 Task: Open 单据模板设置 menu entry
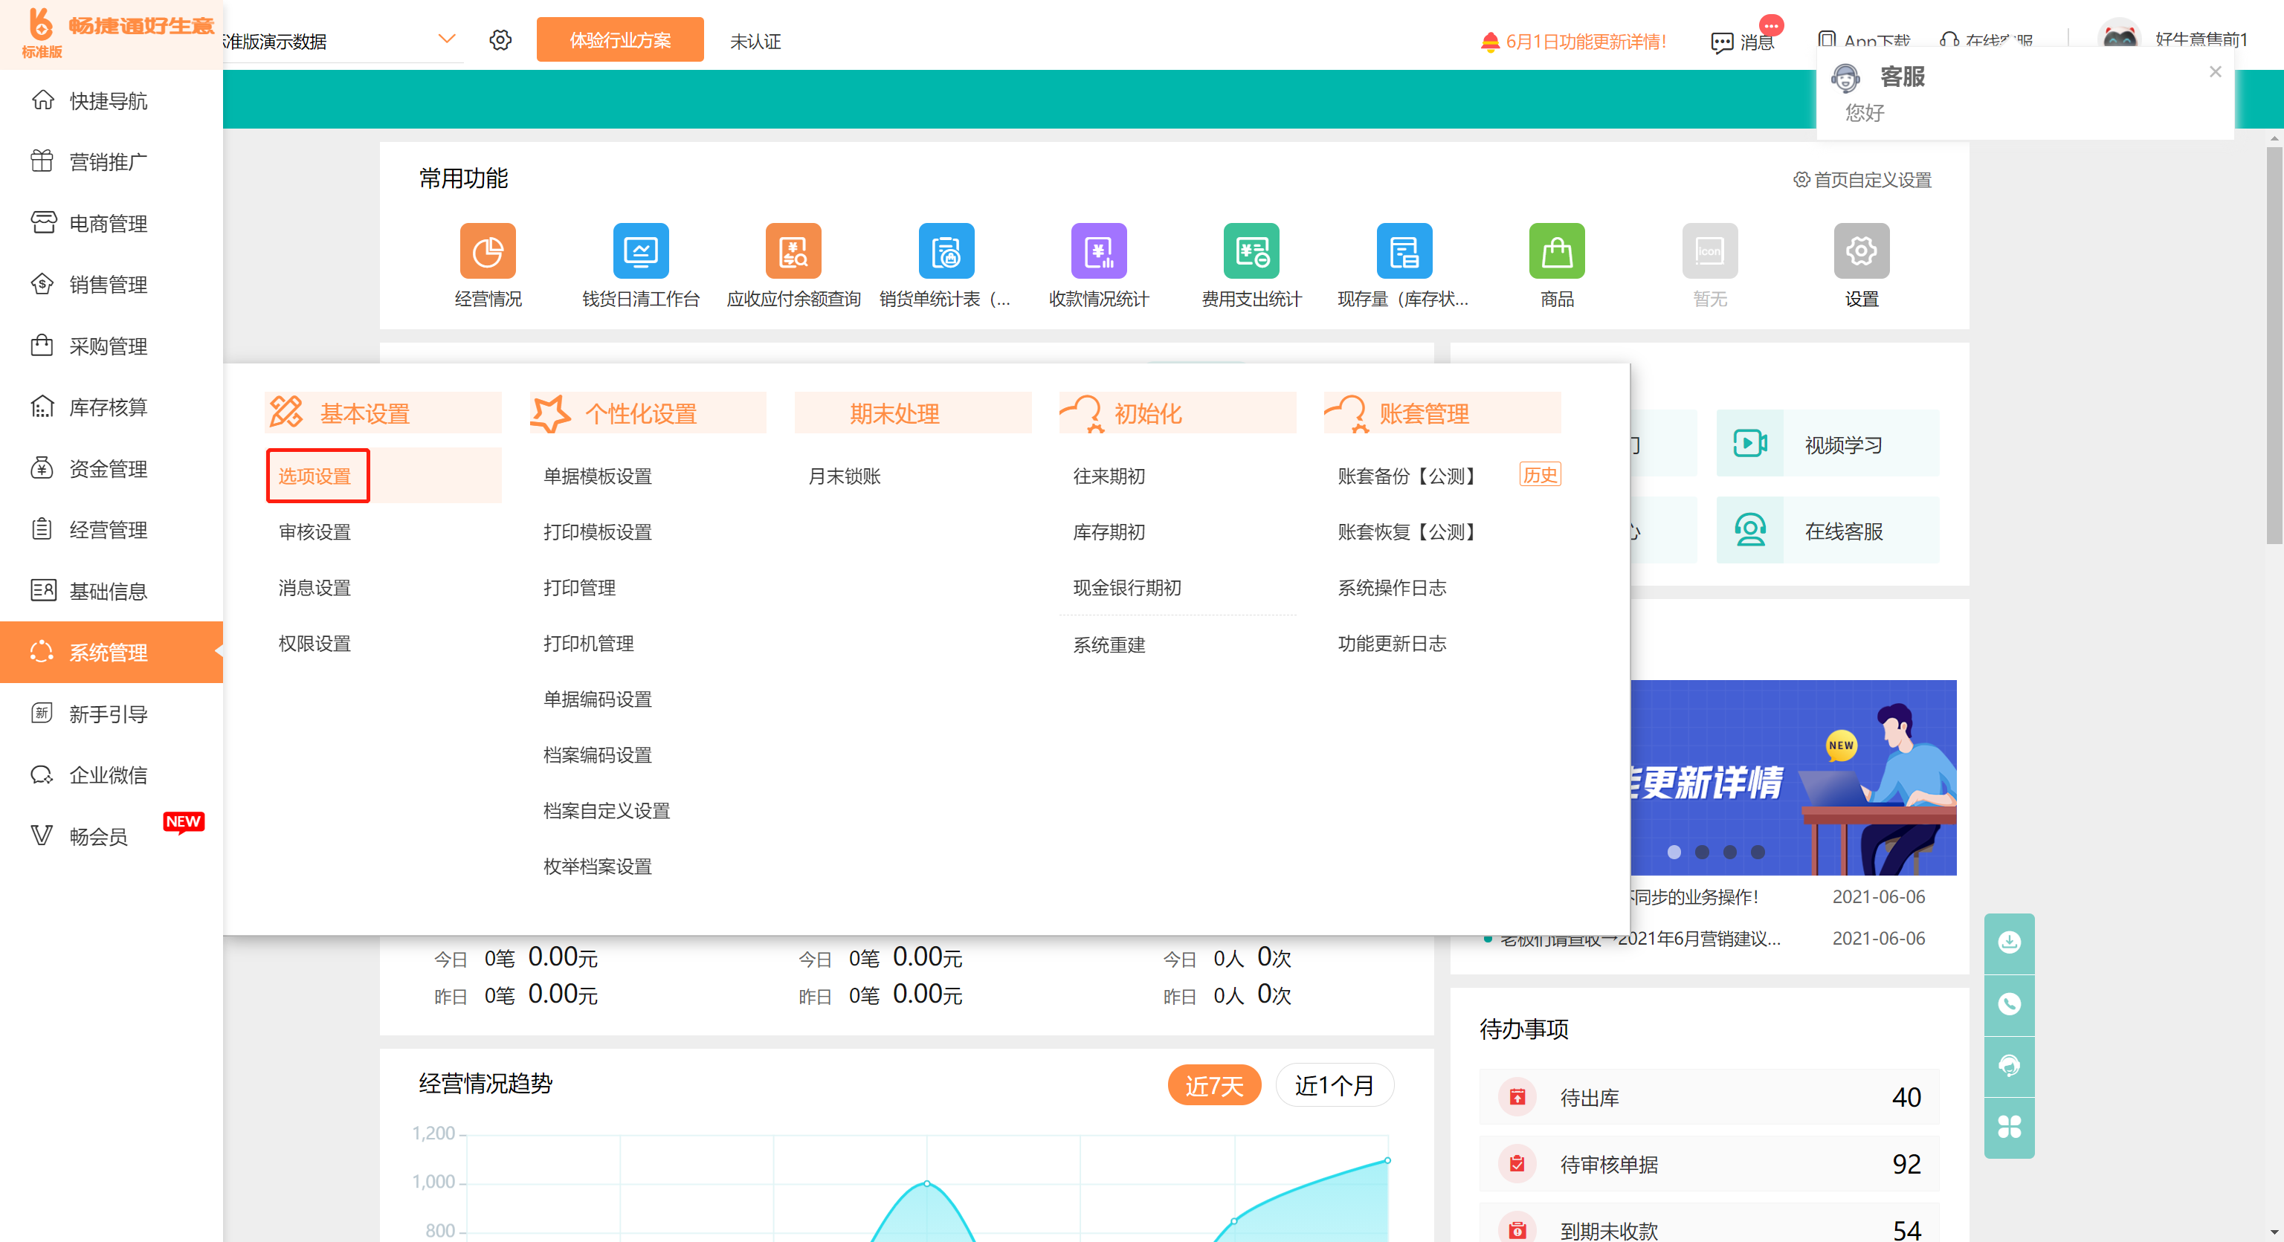[598, 476]
